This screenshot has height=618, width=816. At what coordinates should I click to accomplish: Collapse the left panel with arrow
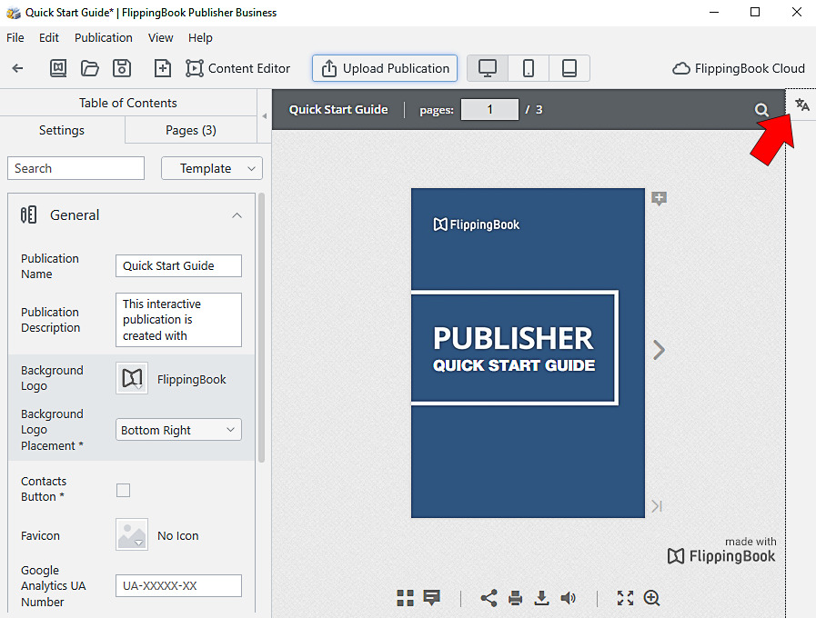(265, 116)
